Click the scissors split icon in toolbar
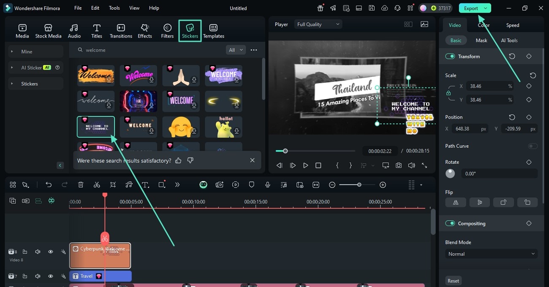The width and height of the screenshot is (549, 287). [97, 185]
